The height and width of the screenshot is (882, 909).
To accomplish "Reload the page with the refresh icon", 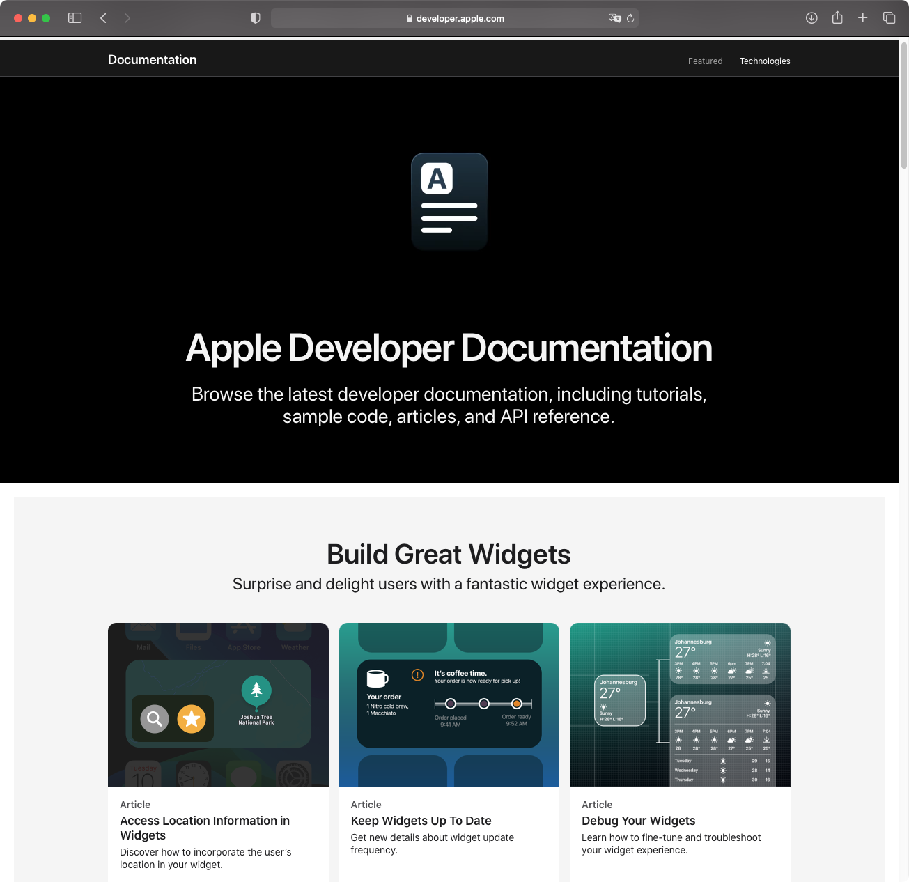I will [630, 18].
